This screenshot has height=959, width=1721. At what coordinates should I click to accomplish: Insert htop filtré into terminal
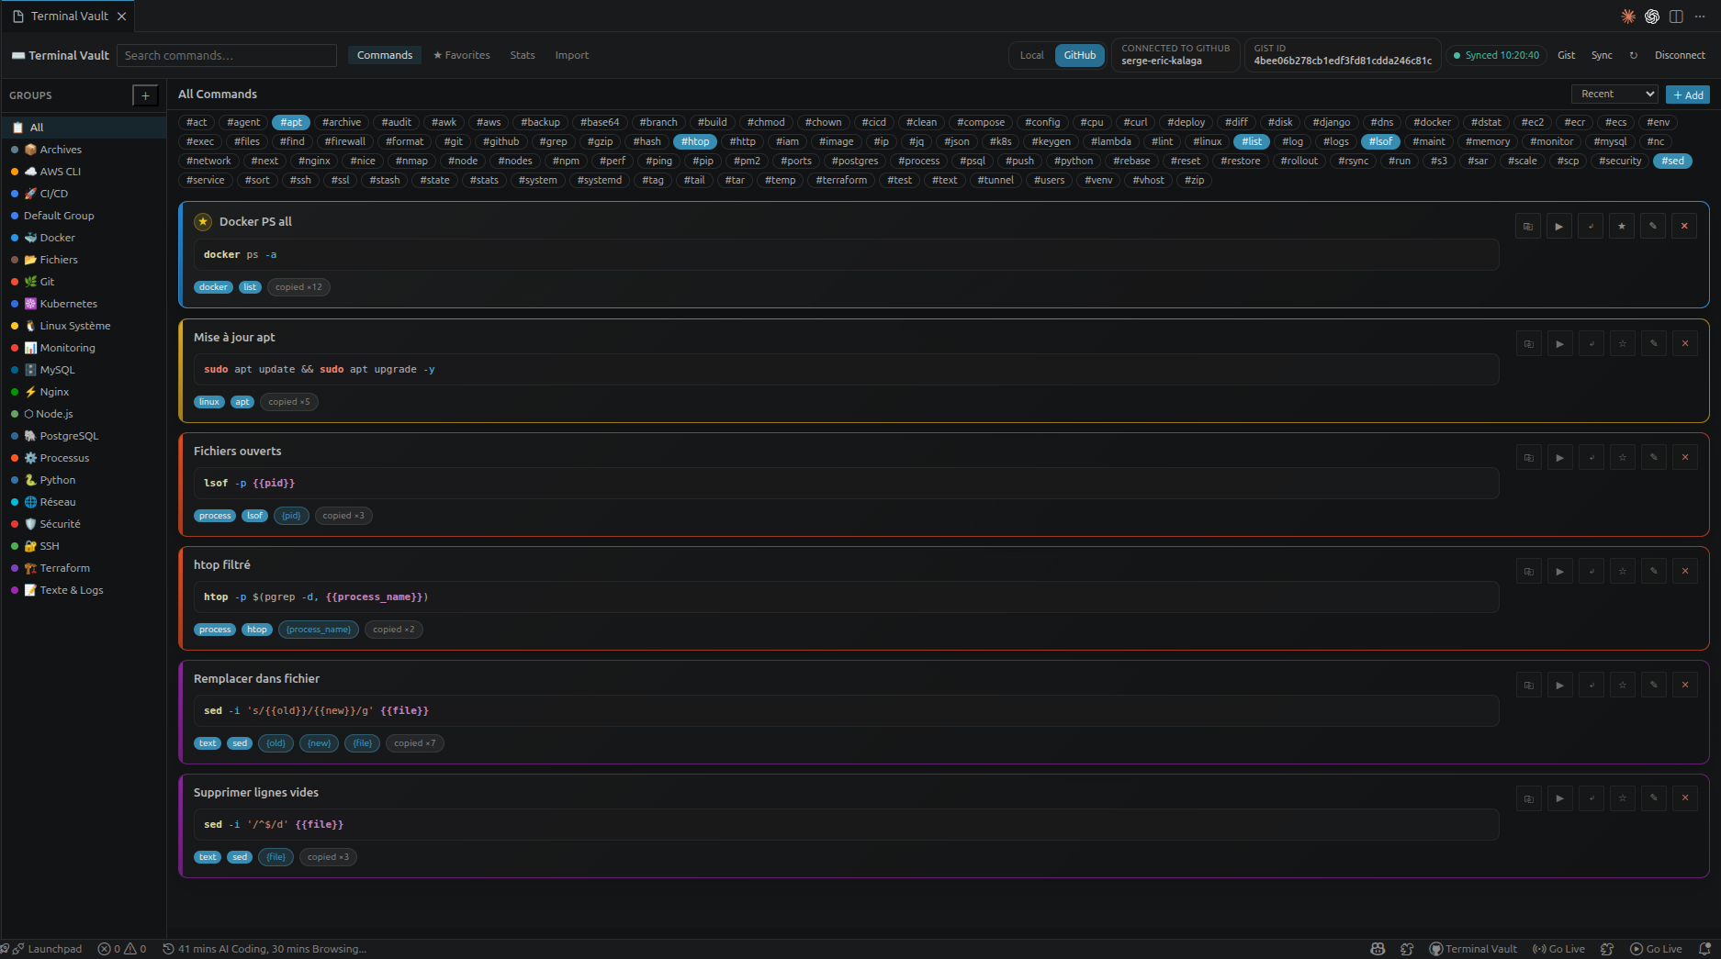(x=1592, y=571)
